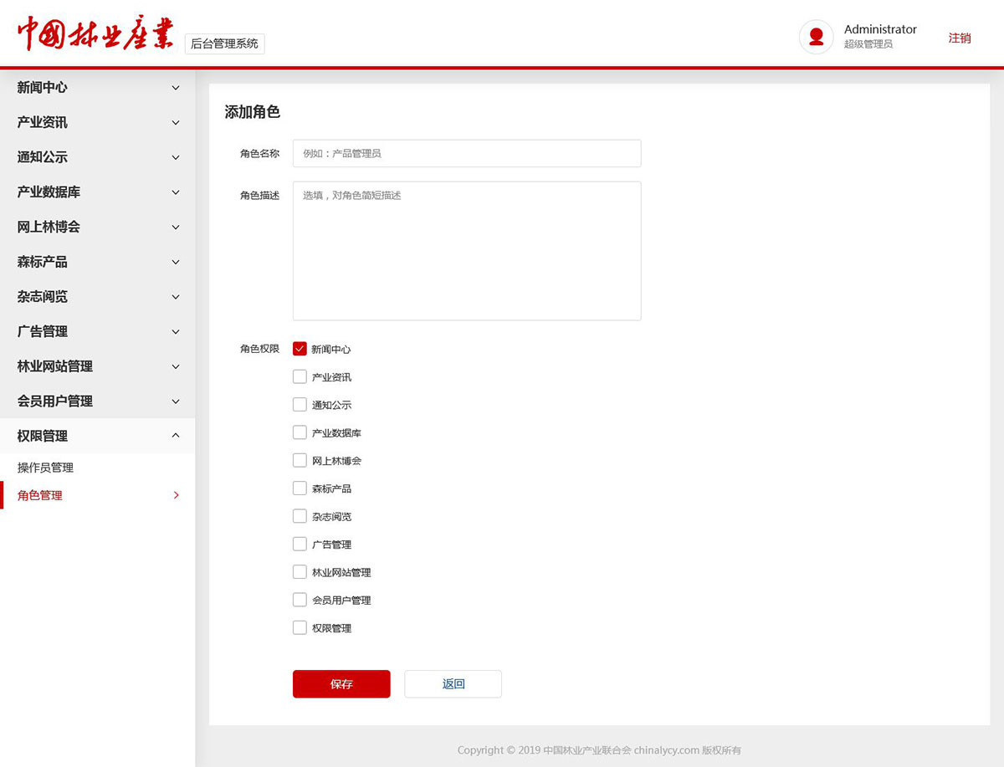
Task: Check the 通知公示 permission checkbox
Action: 300,405
